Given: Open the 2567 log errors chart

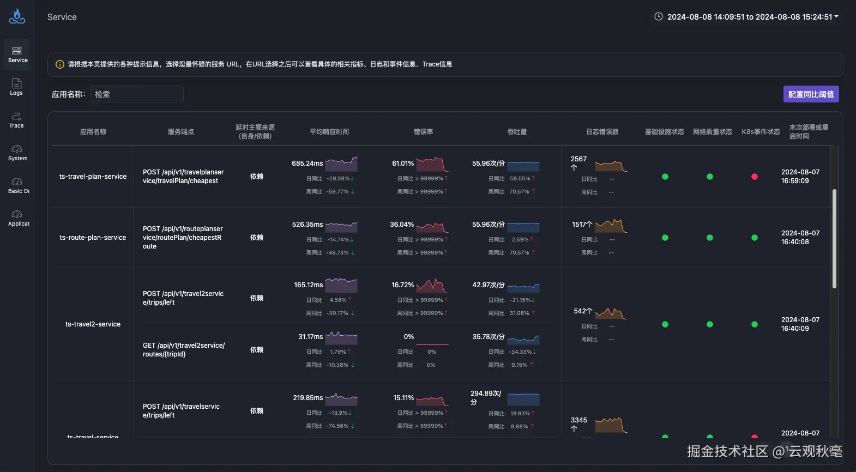Looking at the screenshot, I should [611, 165].
